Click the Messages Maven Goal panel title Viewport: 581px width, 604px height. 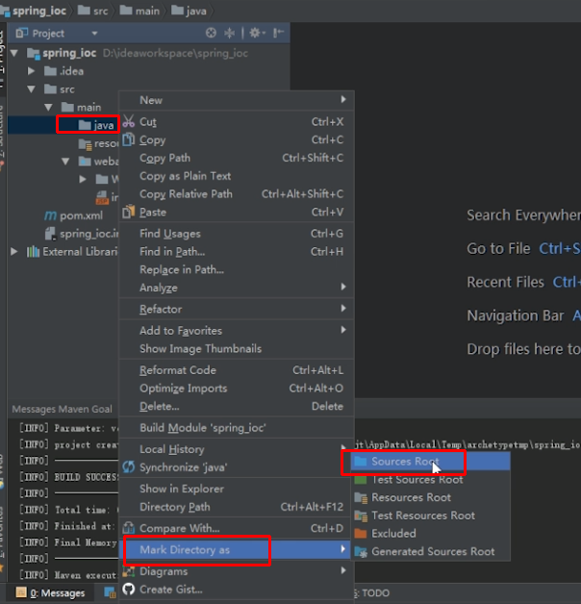point(62,409)
